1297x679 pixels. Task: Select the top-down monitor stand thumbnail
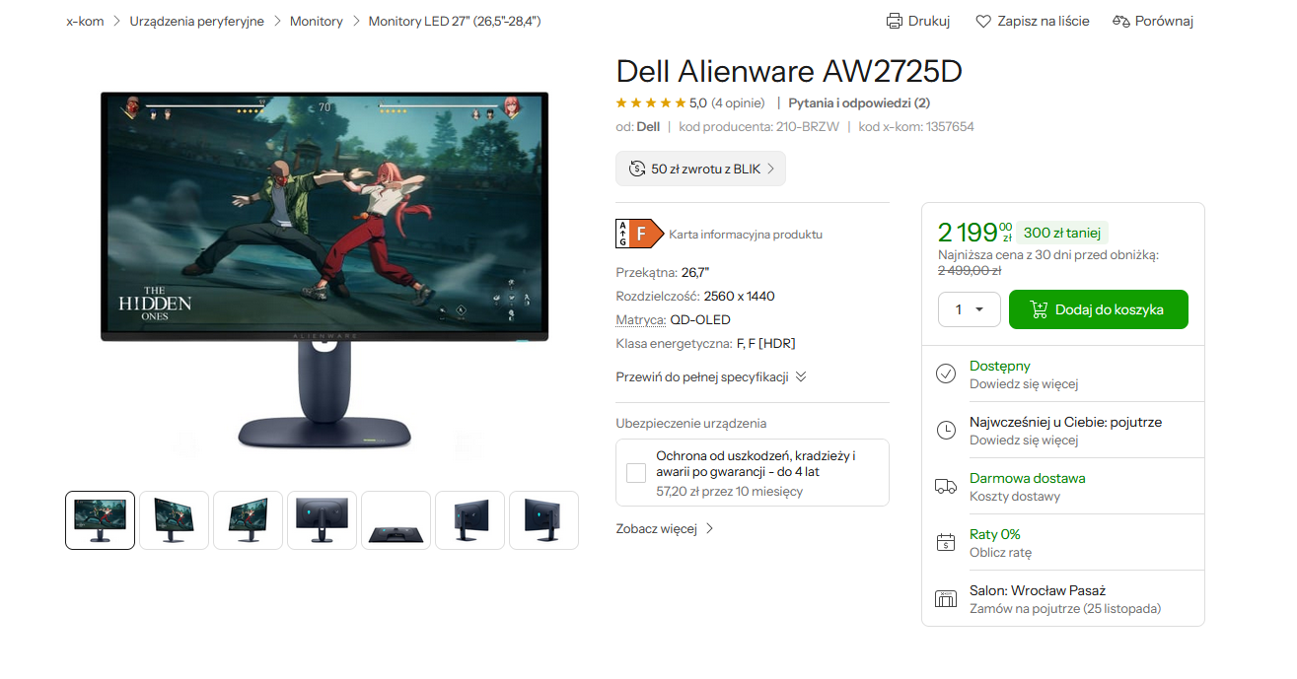tap(396, 520)
